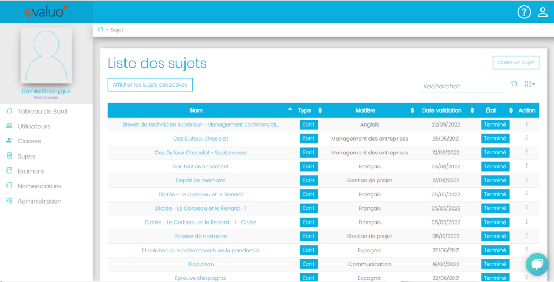The width and height of the screenshot is (554, 282).
Task: Open the Examens menu item
Action: (31, 171)
